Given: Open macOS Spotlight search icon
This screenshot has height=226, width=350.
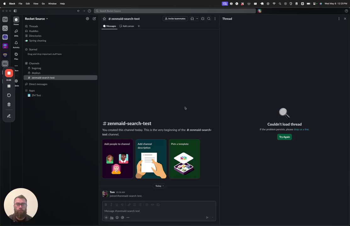Looking at the screenshot, I should click(x=280, y=3).
